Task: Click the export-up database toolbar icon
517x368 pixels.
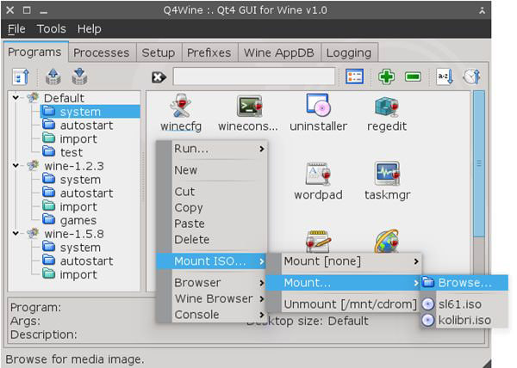Action: tap(53, 77)
